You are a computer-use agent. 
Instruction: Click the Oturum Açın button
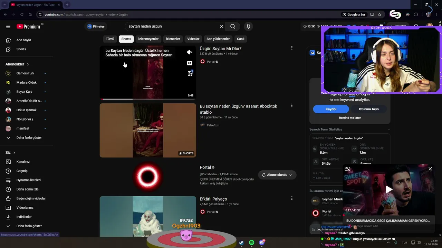tap(369, 109)
